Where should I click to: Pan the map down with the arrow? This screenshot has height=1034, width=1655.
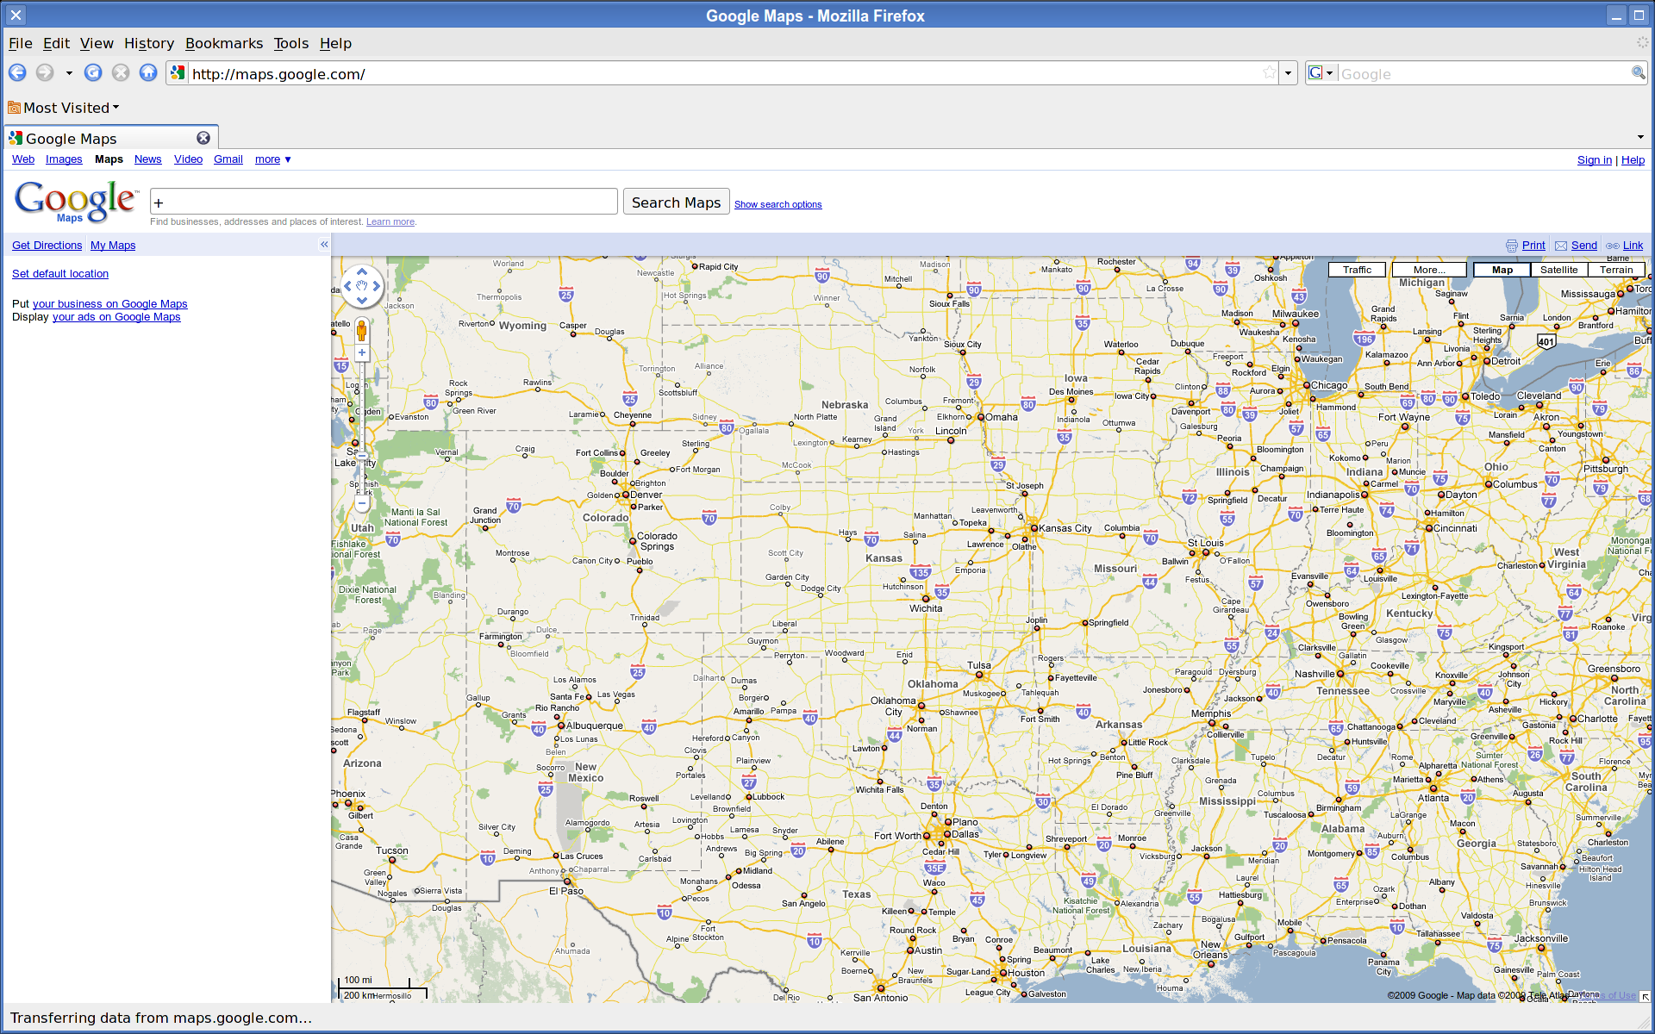pyautogui.click(x=362, y=301)
